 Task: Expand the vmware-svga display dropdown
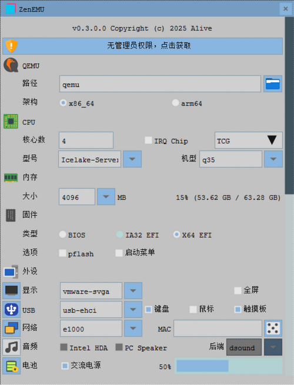pyautogui.click(x=133, y=291)
